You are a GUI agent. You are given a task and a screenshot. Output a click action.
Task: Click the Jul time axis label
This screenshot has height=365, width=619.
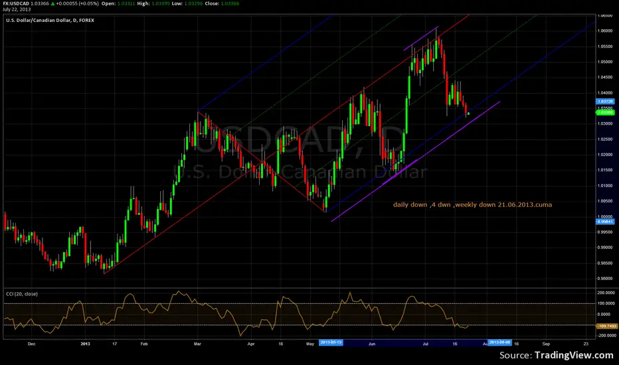pos(426,344)
